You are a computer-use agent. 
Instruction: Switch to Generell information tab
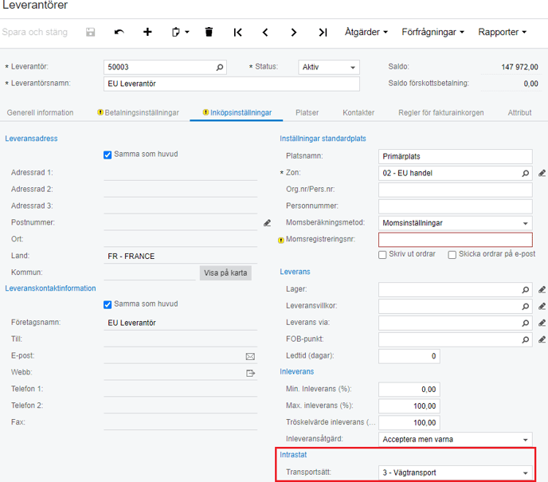point(40,113)
